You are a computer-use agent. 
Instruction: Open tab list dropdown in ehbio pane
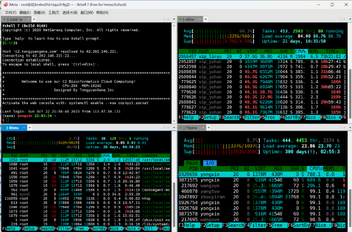(350, 19)
